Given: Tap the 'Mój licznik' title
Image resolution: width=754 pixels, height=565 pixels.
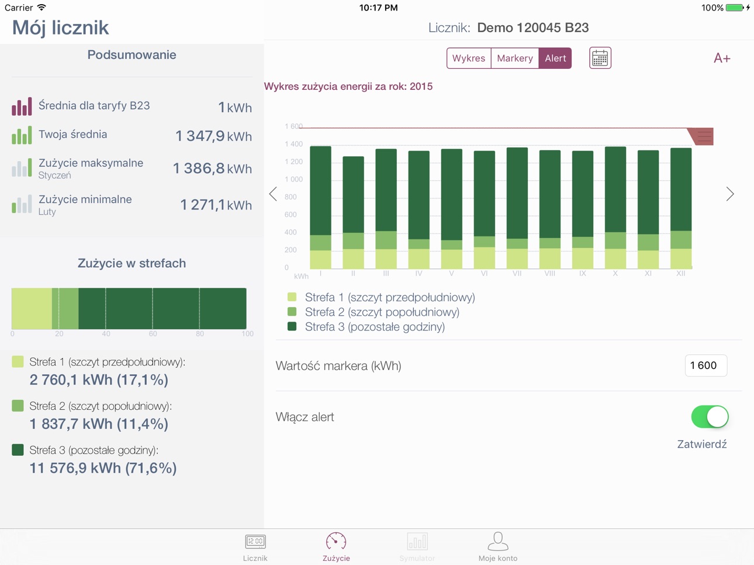Looking at the screenshot, I should tap(60, 27).
